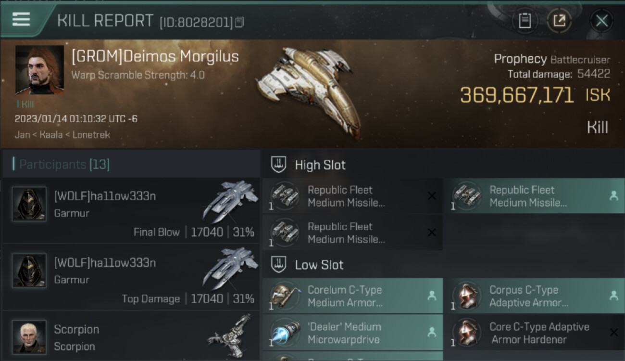Select hallow333n Final Blow participant entry
Viewport: 625px width, 361px height.
[x=131, y=210]
